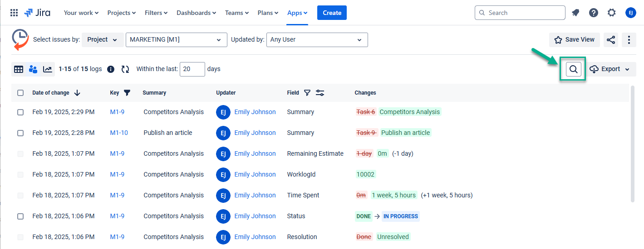The width and height of the screenshot is (644, 249).
Task: Open the settings gear icon
Action: 612,13
